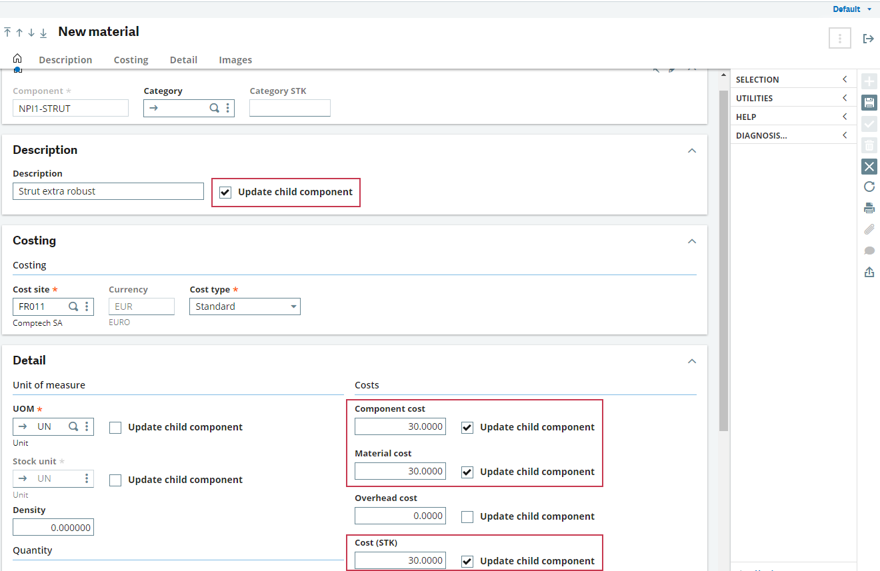Open the Images tab

(235, 60)
